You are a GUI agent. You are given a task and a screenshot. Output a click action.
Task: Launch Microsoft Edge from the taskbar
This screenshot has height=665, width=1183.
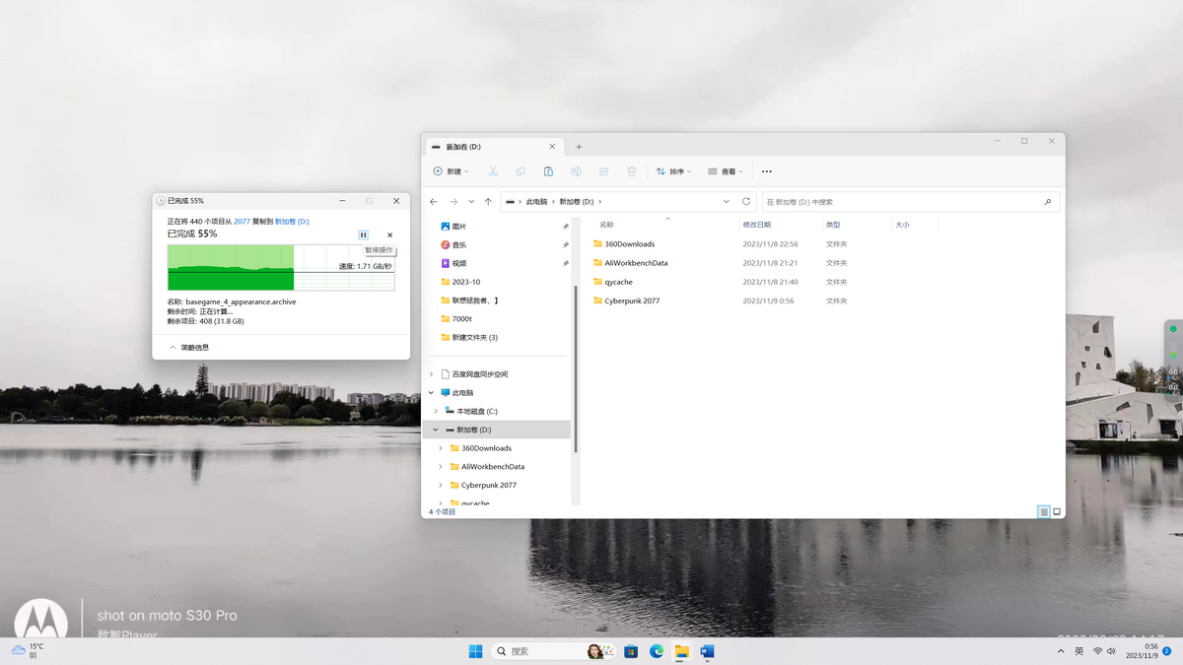(657, 651)
